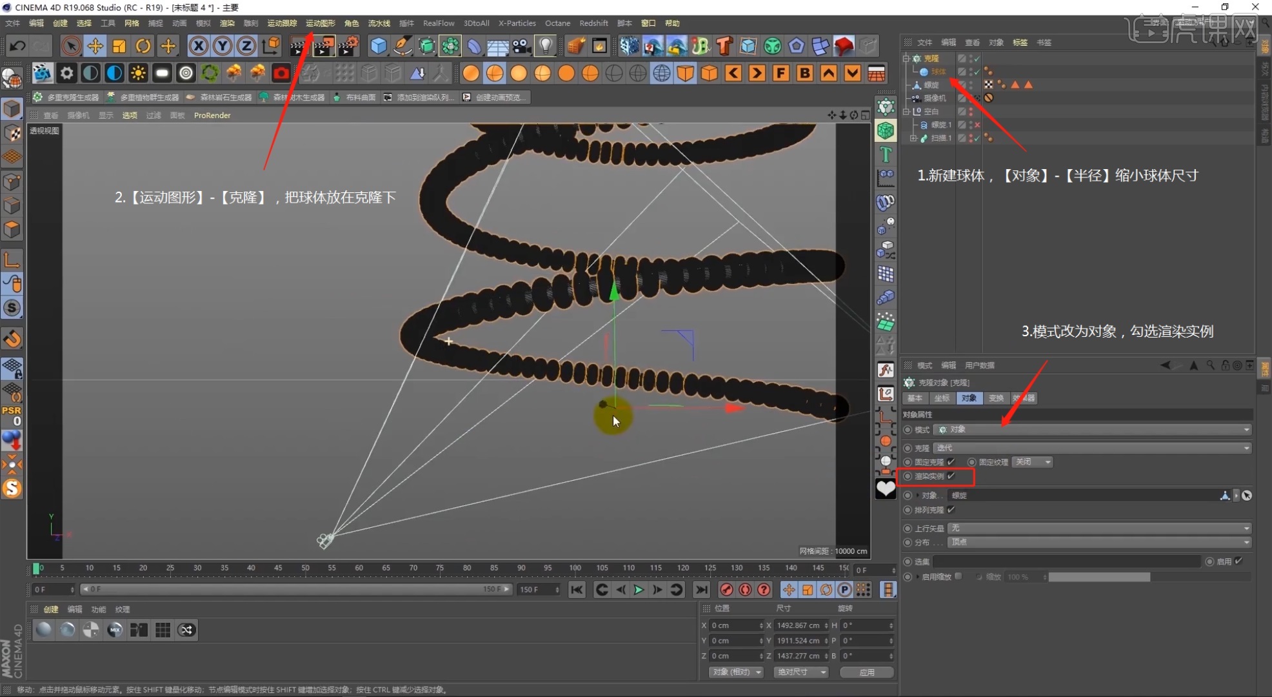Toggle the 渲染实例 checkbox
The height and width of the screenshot is (697, 1272).
tap(951, 476)
